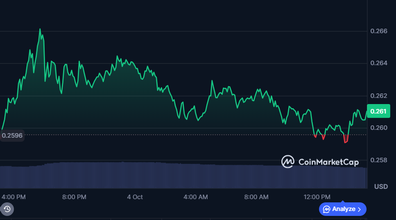396x220 pixels.
Task: Click the 8:00 AM time label
Action: [x=256, y=197]
